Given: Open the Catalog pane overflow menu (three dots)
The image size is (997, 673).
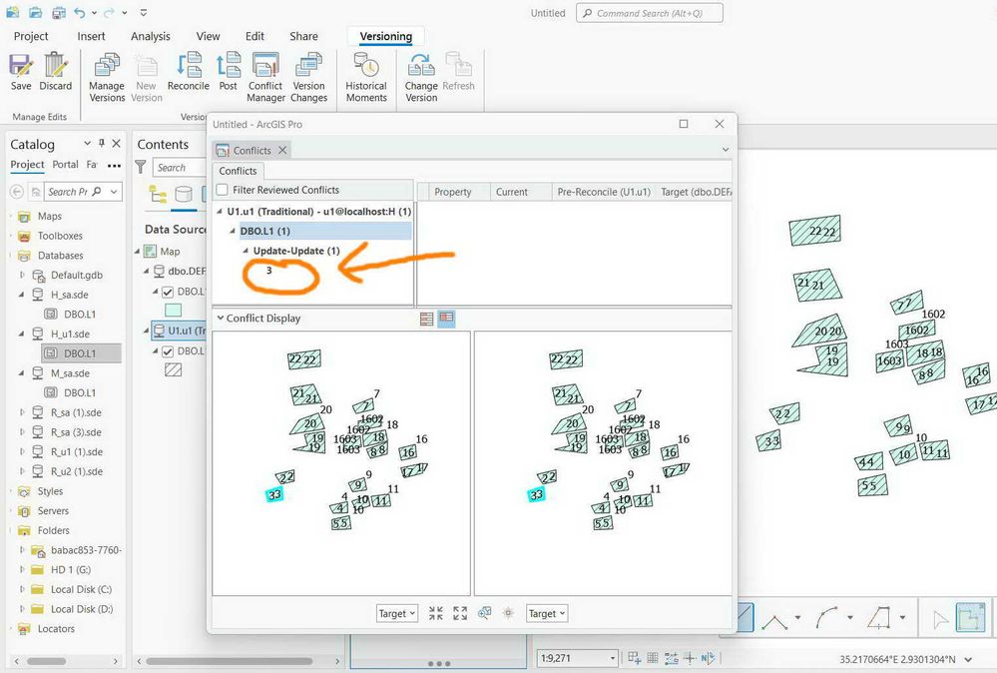Looking at the screenshot, I should 115,166.
